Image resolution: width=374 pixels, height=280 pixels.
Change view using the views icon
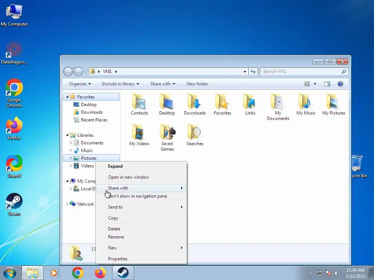tap(307, 84)
